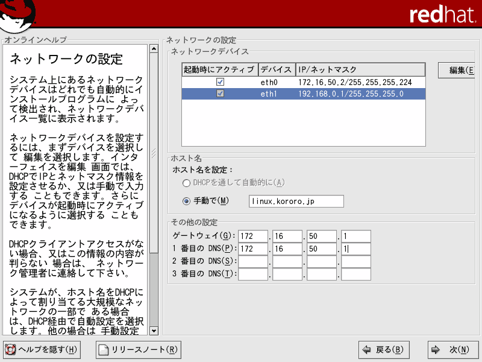This screenshot has height=362, width=482.
Task: Select the eth0 device name cell
Action: pyautogui.click(x=269, y=82)
